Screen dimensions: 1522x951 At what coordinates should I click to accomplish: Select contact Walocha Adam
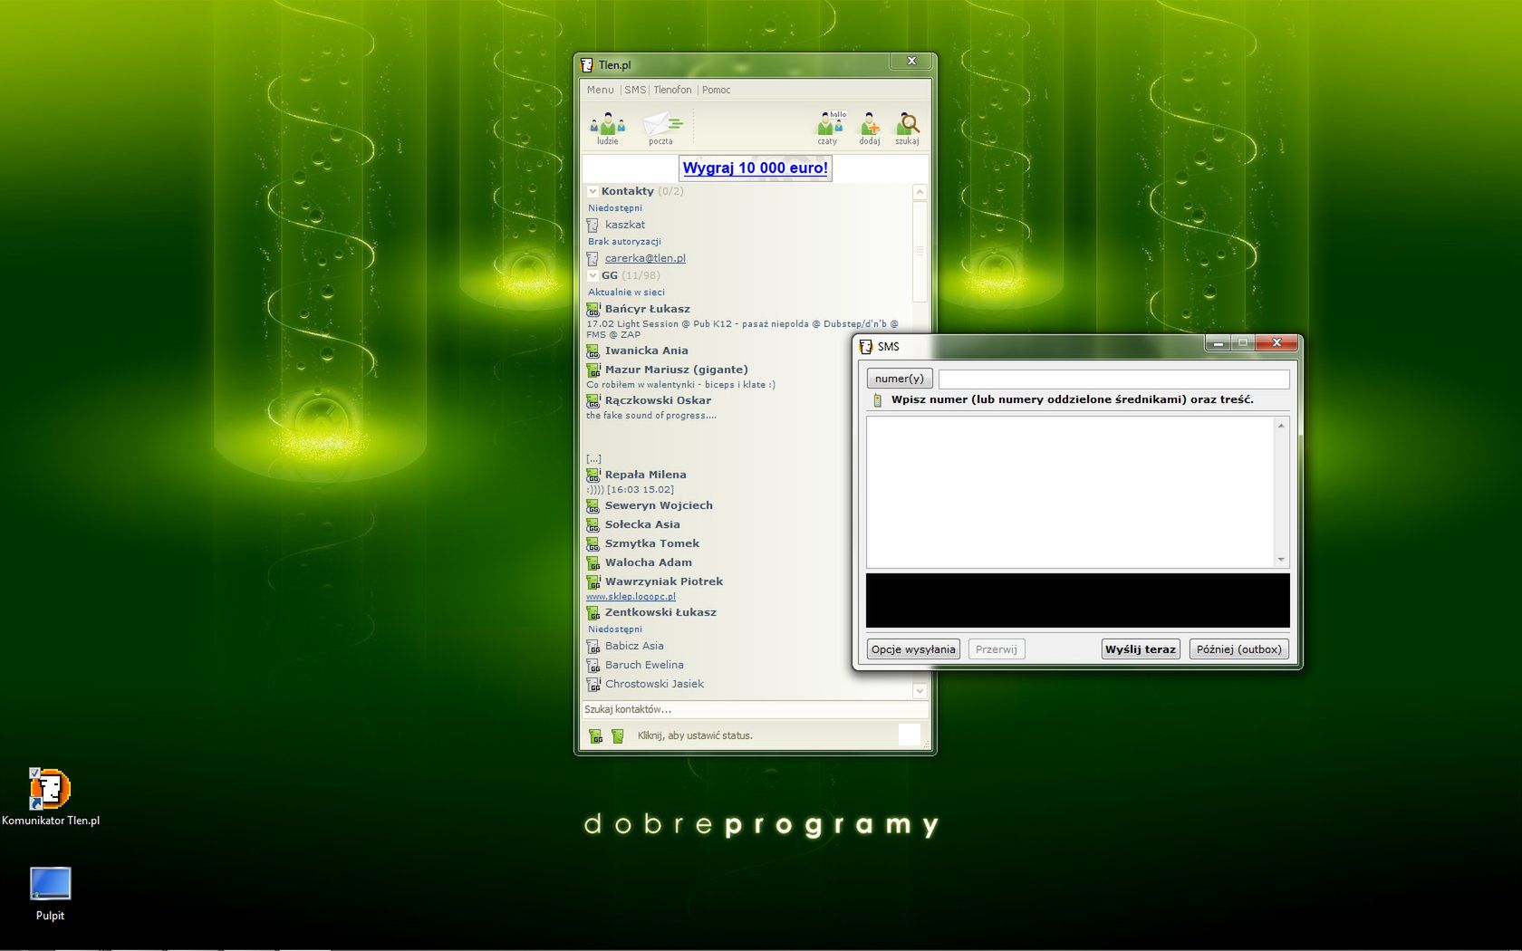coord(649,562)
